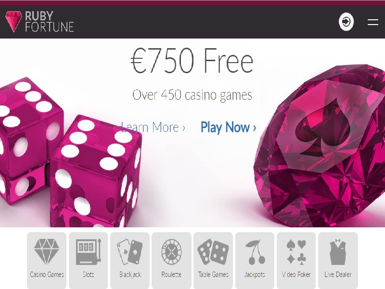This screenshot has height=289, width=385.
Task: Click the Play Now link
Action: [228, 127]
